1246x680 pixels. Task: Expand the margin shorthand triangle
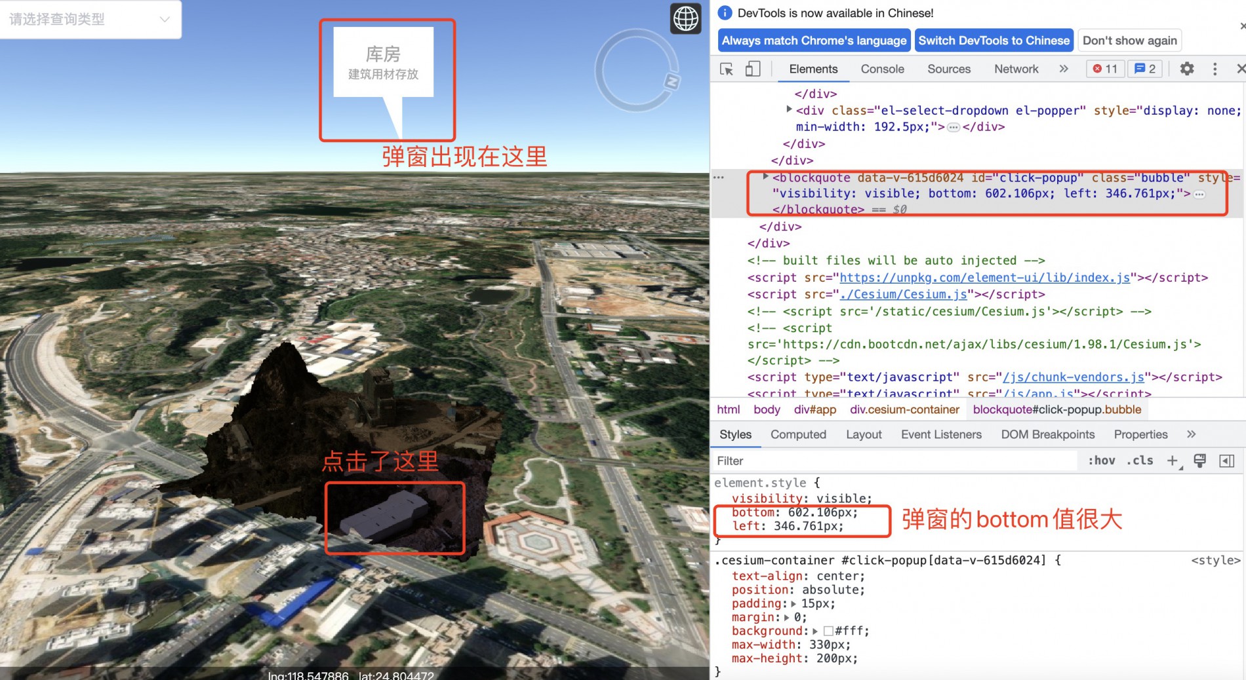click(787, 618)
